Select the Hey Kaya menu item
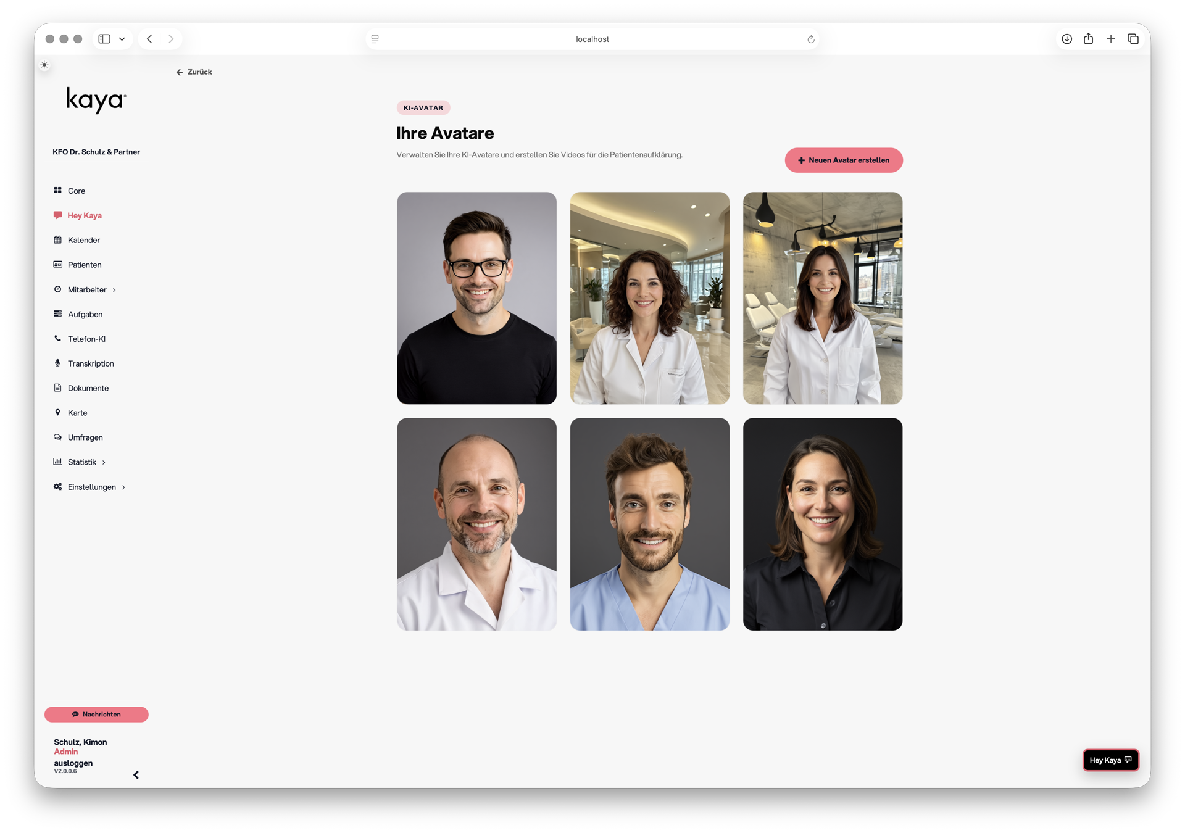Image resolution: width=1185 pixels, height=833 pixels. [x=84, y=215]
